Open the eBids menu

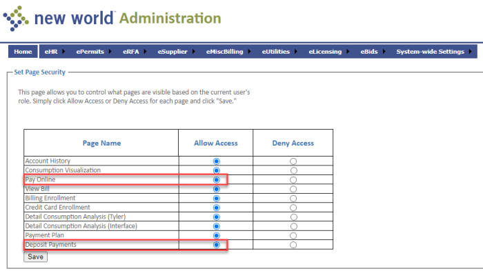[x=369, y=52]
